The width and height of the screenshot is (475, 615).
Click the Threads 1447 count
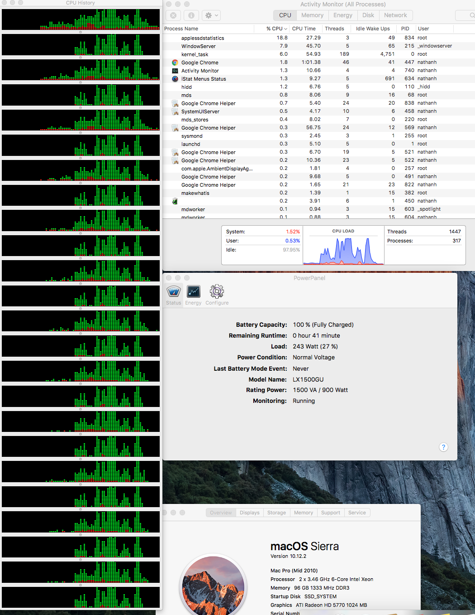[455, 232]
